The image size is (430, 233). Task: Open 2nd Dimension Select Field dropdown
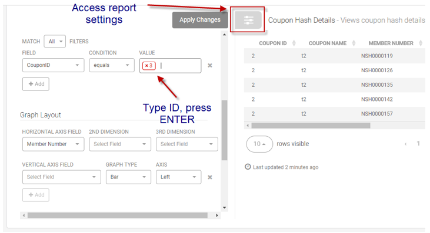[x=120, y=144]
